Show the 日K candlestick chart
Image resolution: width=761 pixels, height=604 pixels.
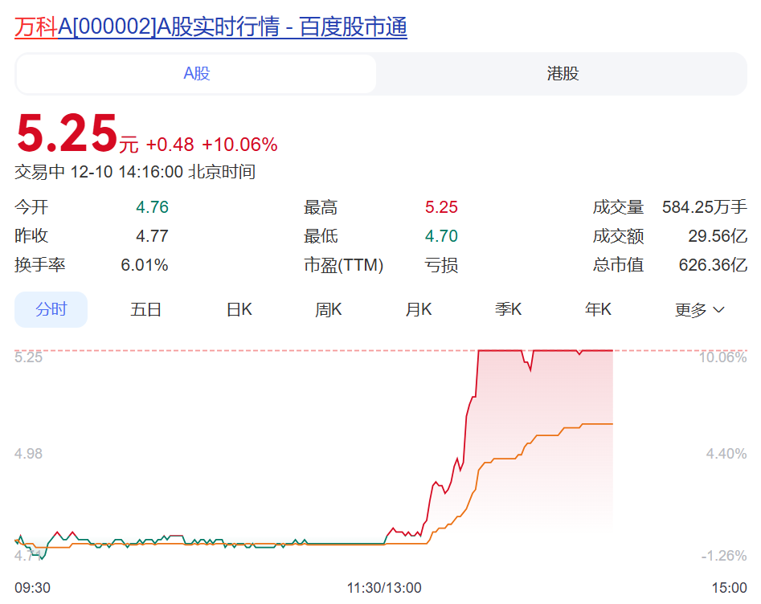(239, 309)
